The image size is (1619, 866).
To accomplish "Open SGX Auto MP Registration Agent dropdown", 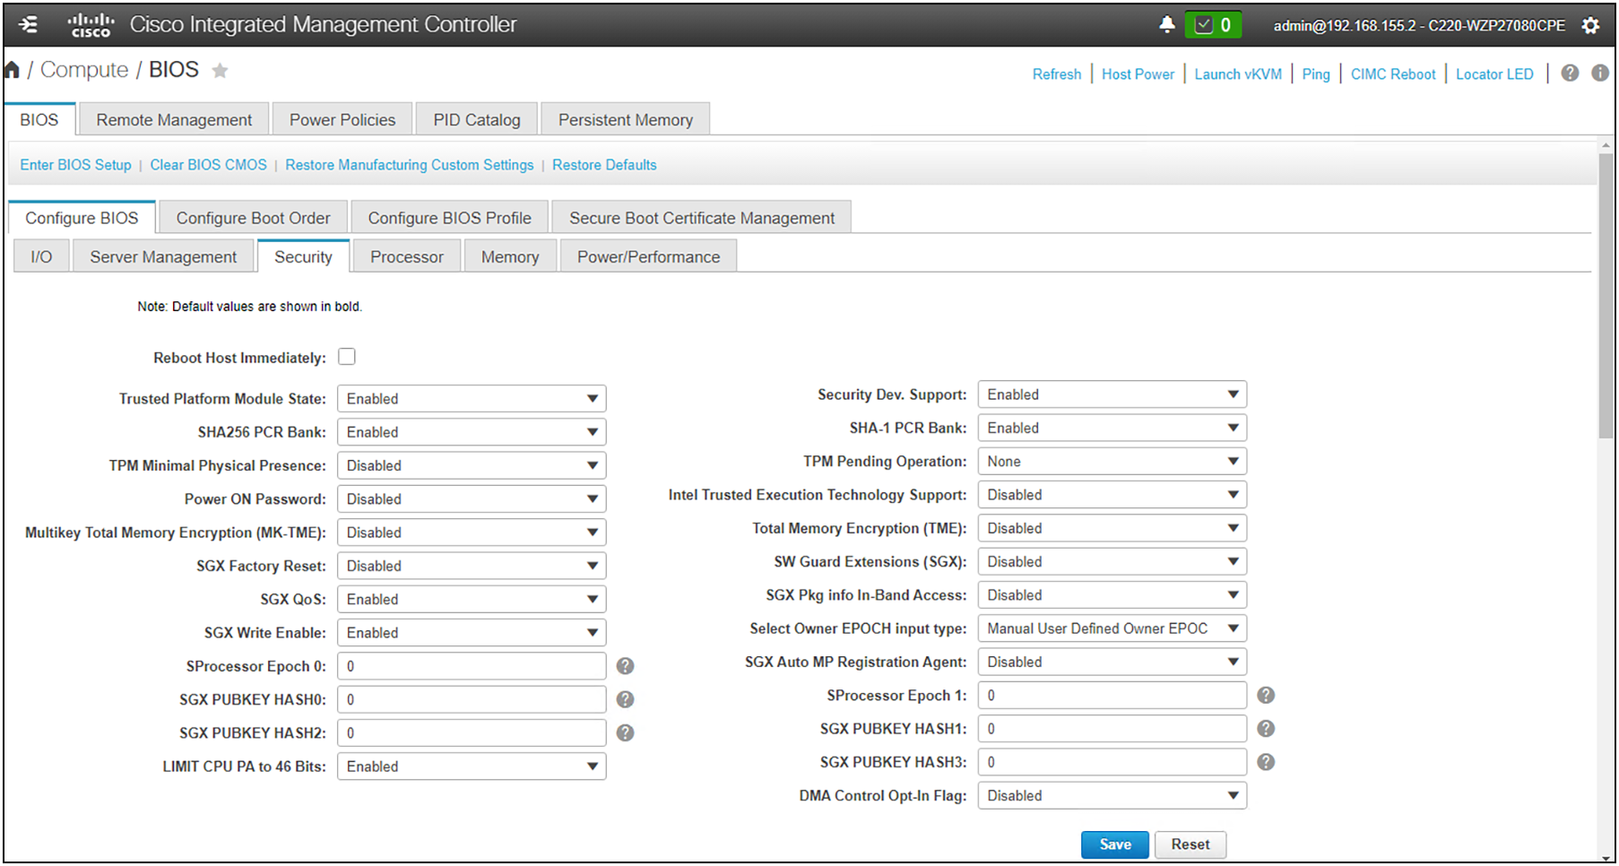I will [1113, 662].
